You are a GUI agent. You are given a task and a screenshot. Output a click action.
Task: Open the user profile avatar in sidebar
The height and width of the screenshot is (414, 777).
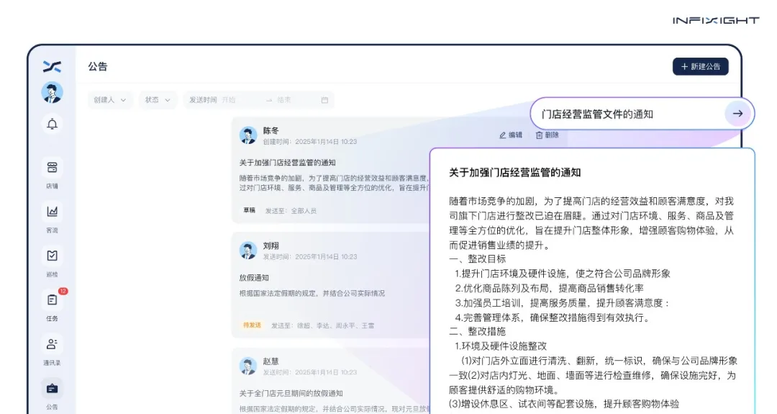52,93
